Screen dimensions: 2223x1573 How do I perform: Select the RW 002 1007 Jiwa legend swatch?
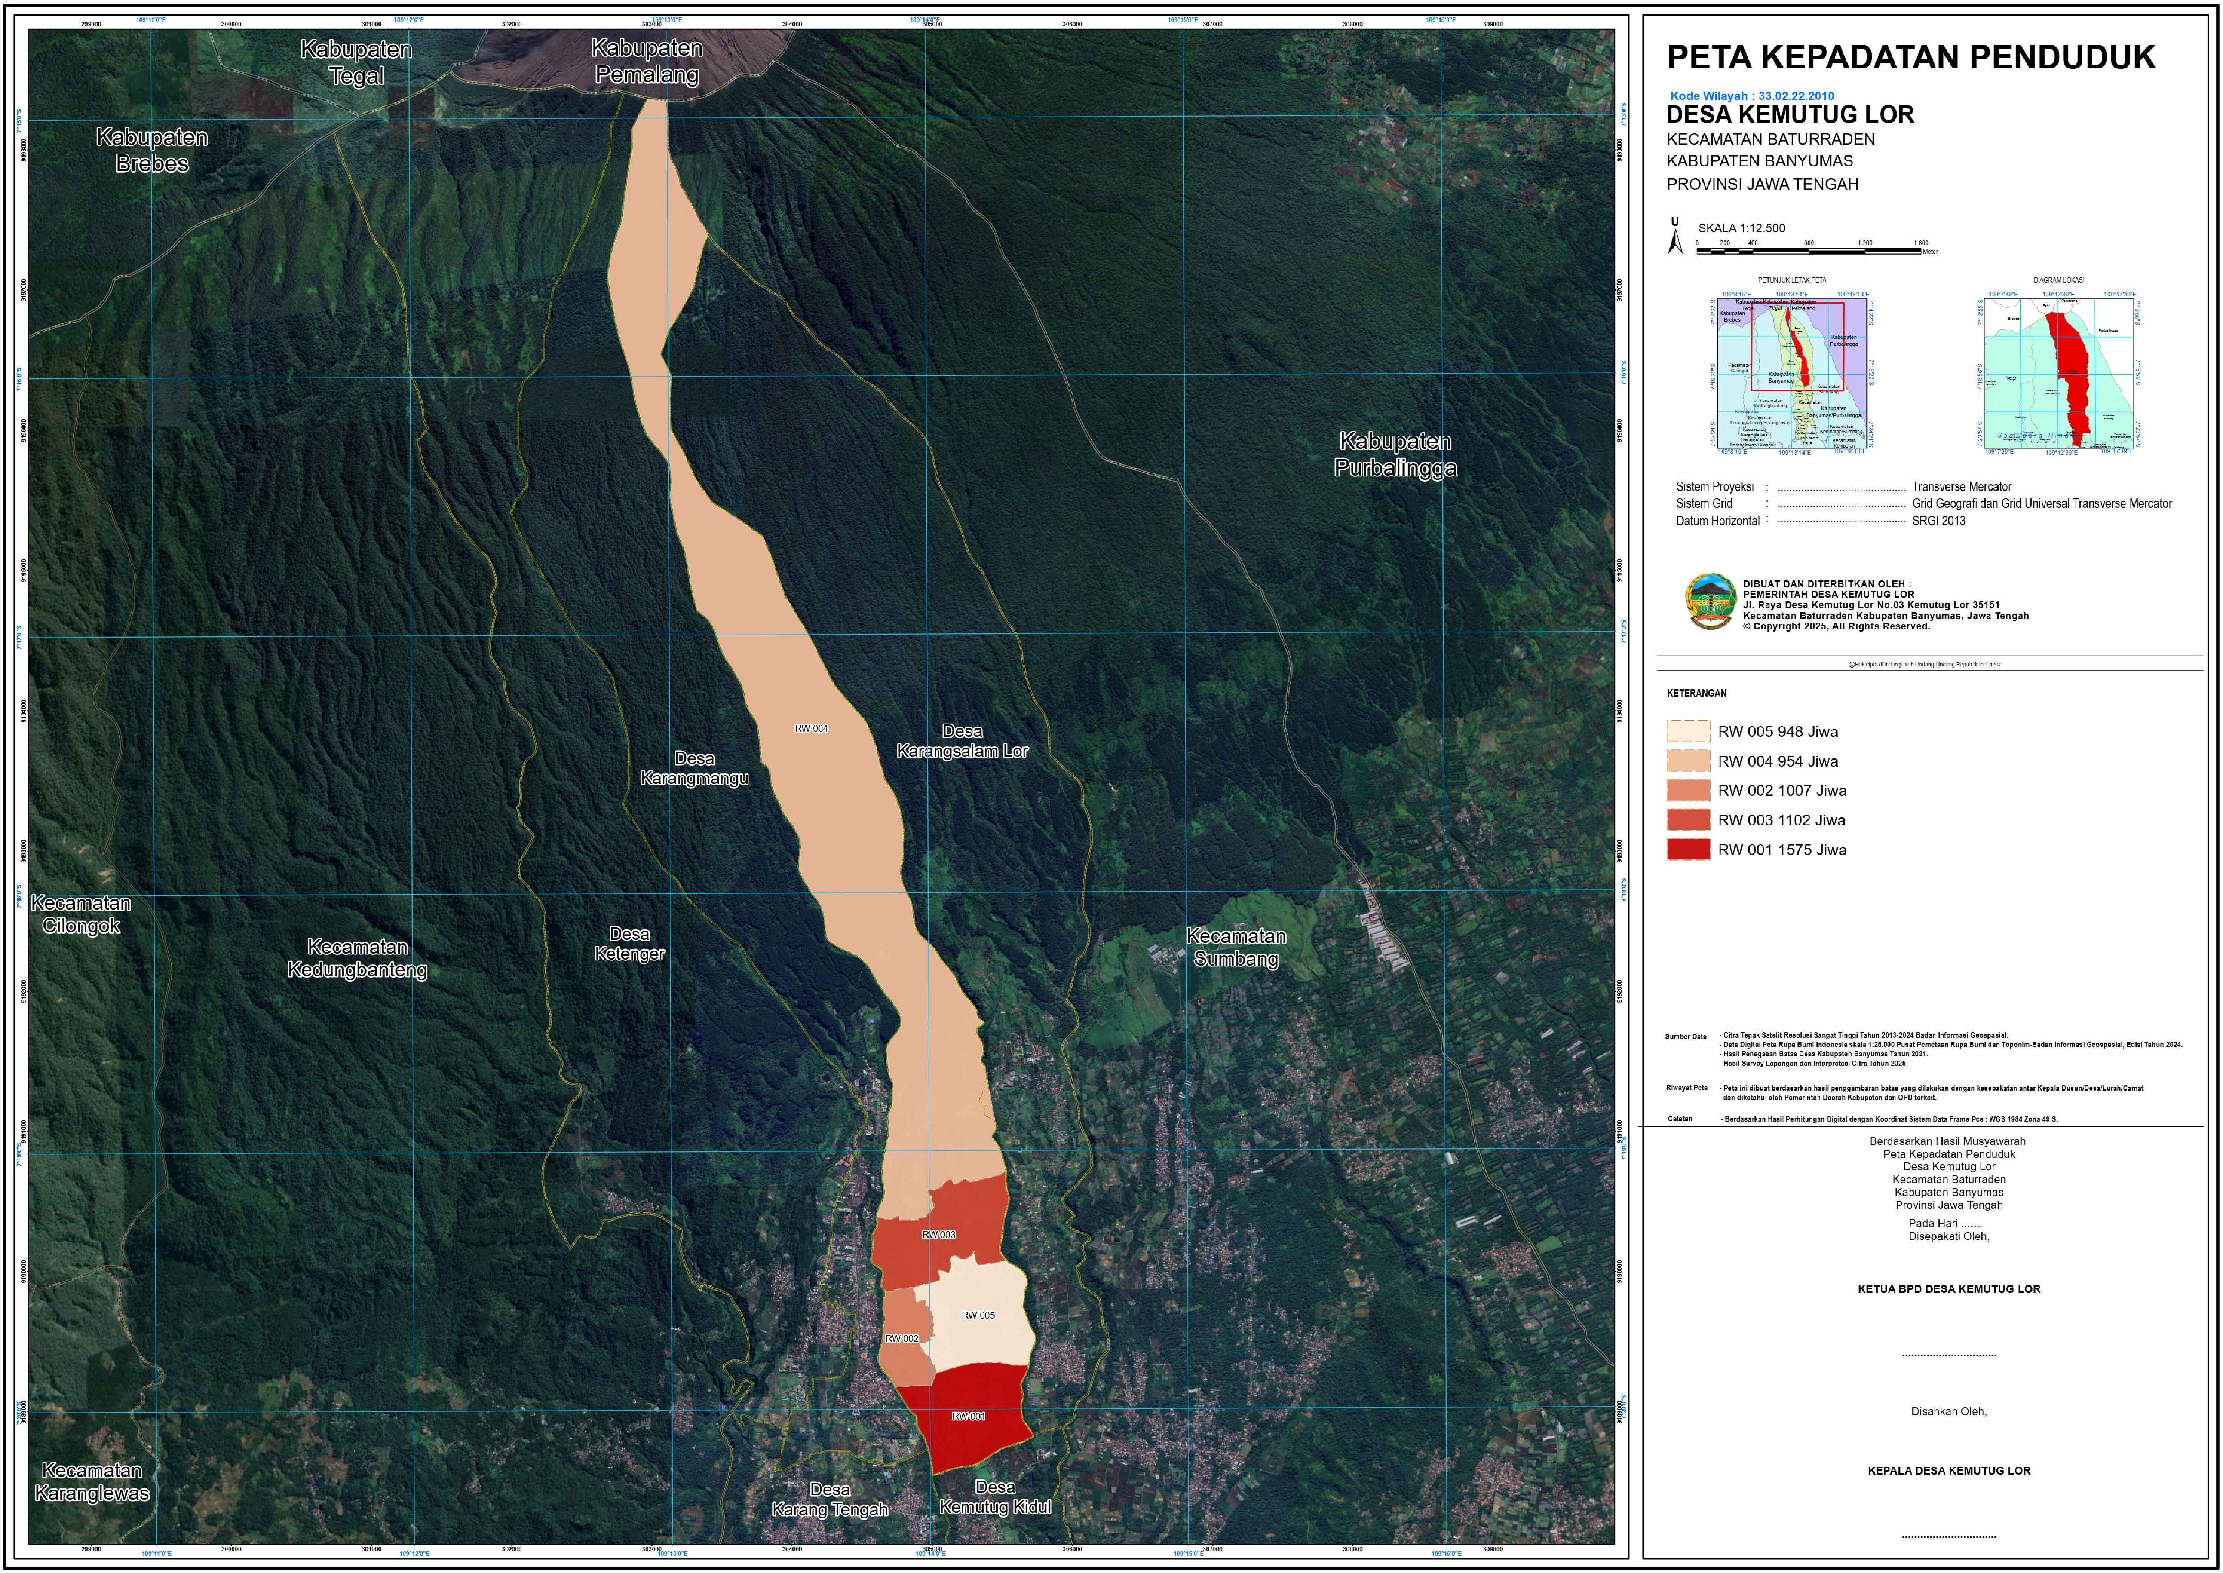pos(1688,790)
